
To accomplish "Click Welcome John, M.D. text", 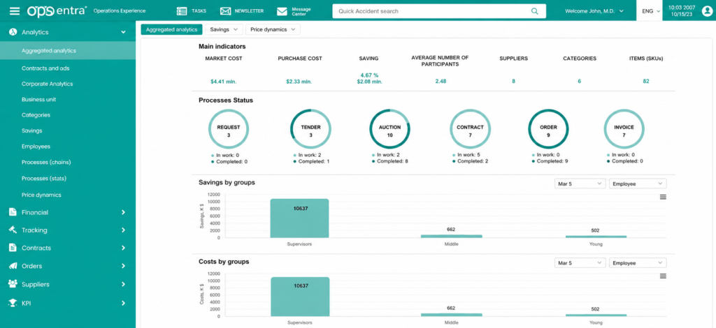I will [589, 11].
